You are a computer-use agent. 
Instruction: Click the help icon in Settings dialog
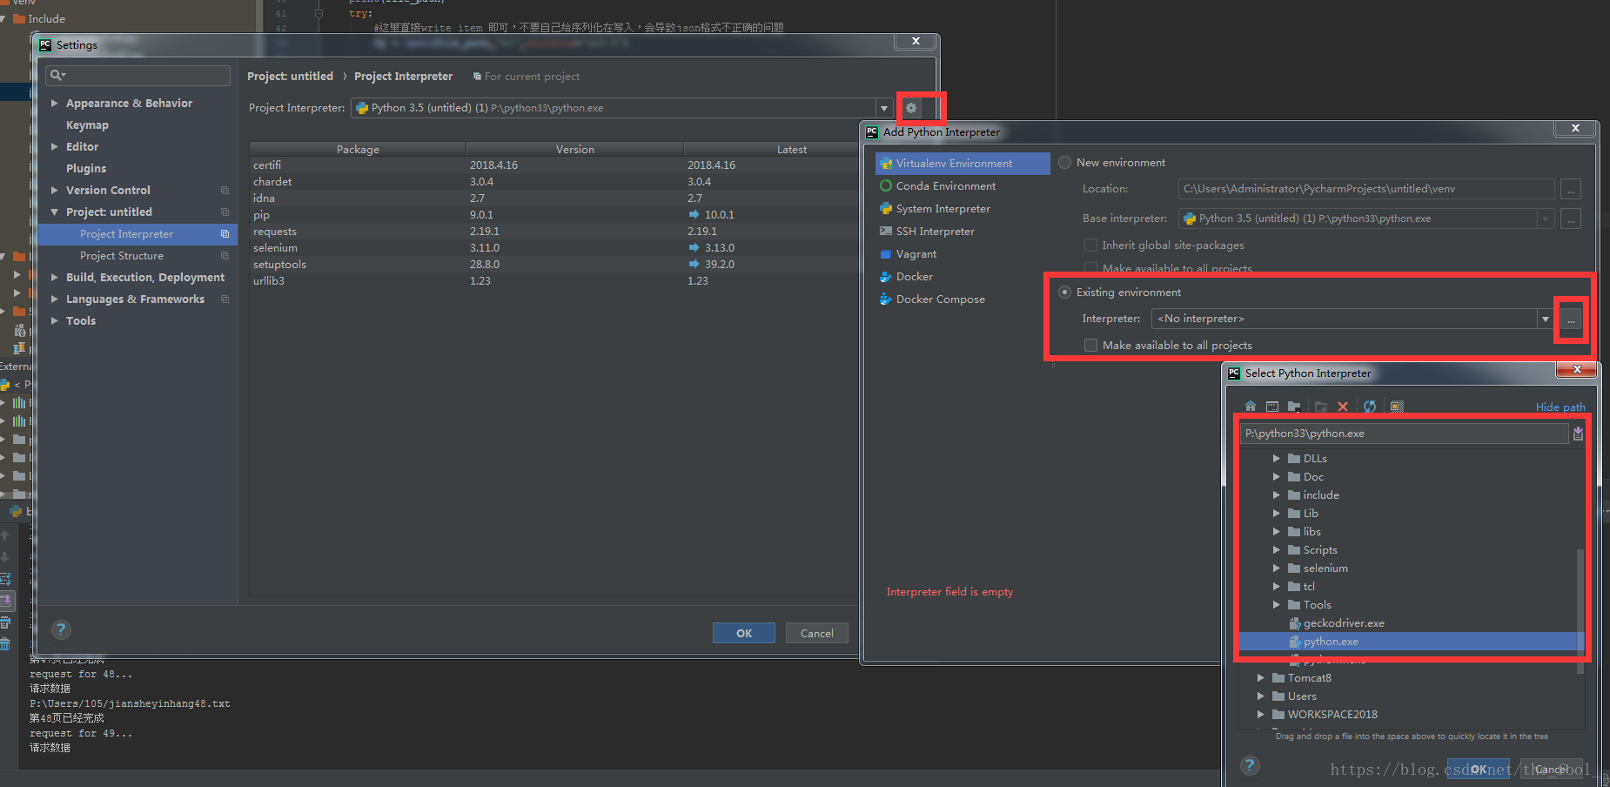coord(61,629)
